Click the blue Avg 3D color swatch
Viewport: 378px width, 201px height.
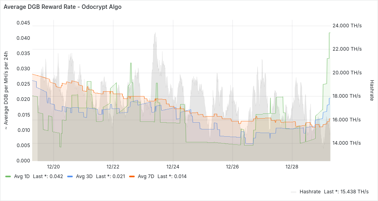tap(70, 176)
